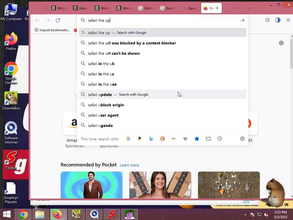Click ChomikBox icon in taskbar
This screenshot has height=220, width=293.
click(x=76, y=214)
